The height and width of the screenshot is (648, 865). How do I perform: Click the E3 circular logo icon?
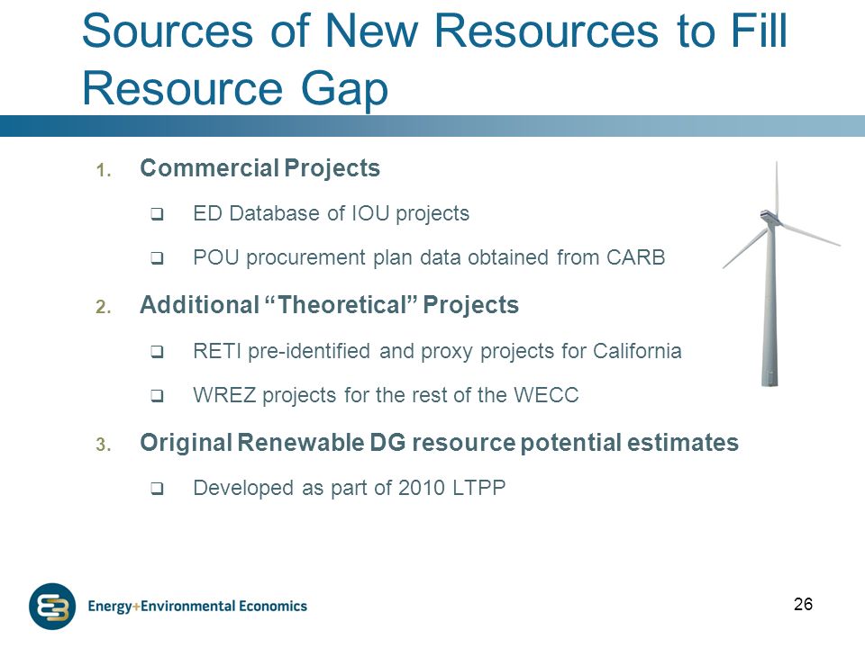click(52, 606)
